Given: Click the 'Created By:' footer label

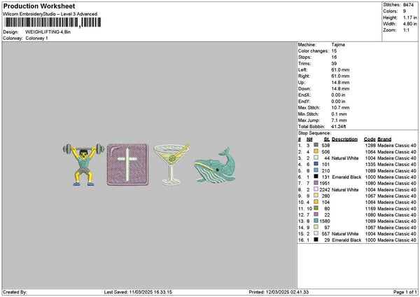Looking at the screenshot, I should pos(15,292).
